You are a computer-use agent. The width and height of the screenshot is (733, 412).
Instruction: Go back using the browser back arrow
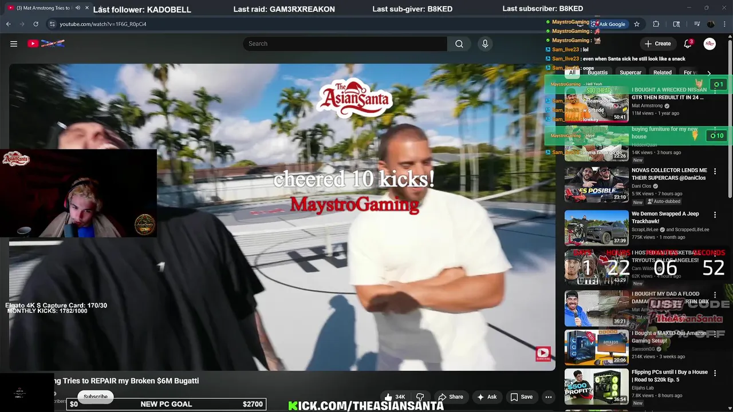point(8,24)
